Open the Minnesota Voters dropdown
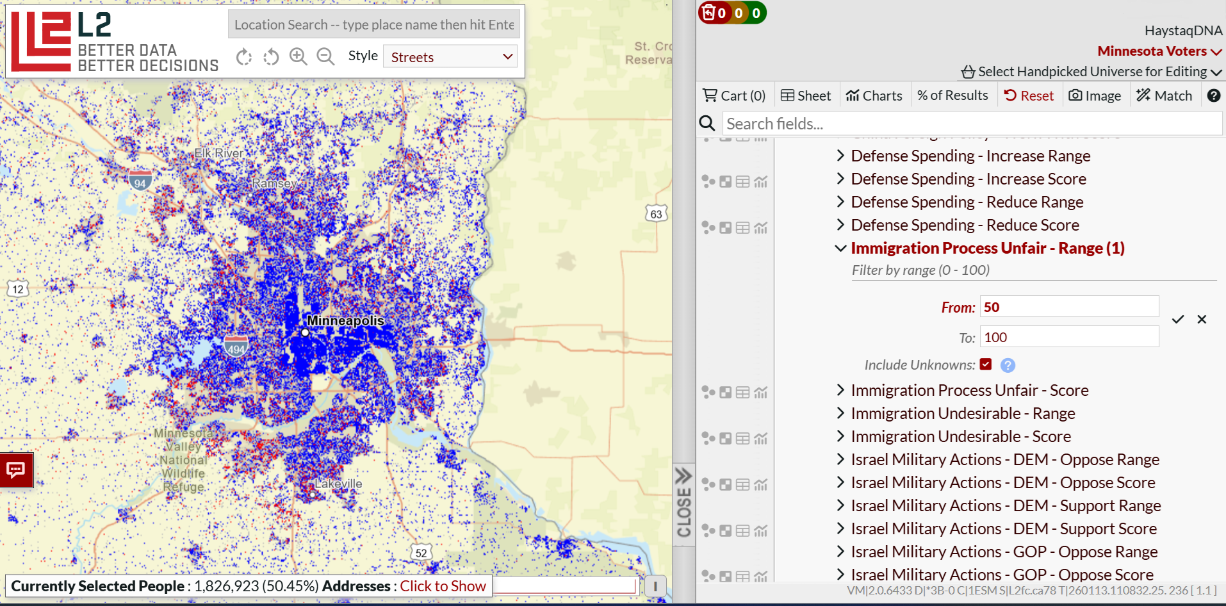 pos(1159,51)
